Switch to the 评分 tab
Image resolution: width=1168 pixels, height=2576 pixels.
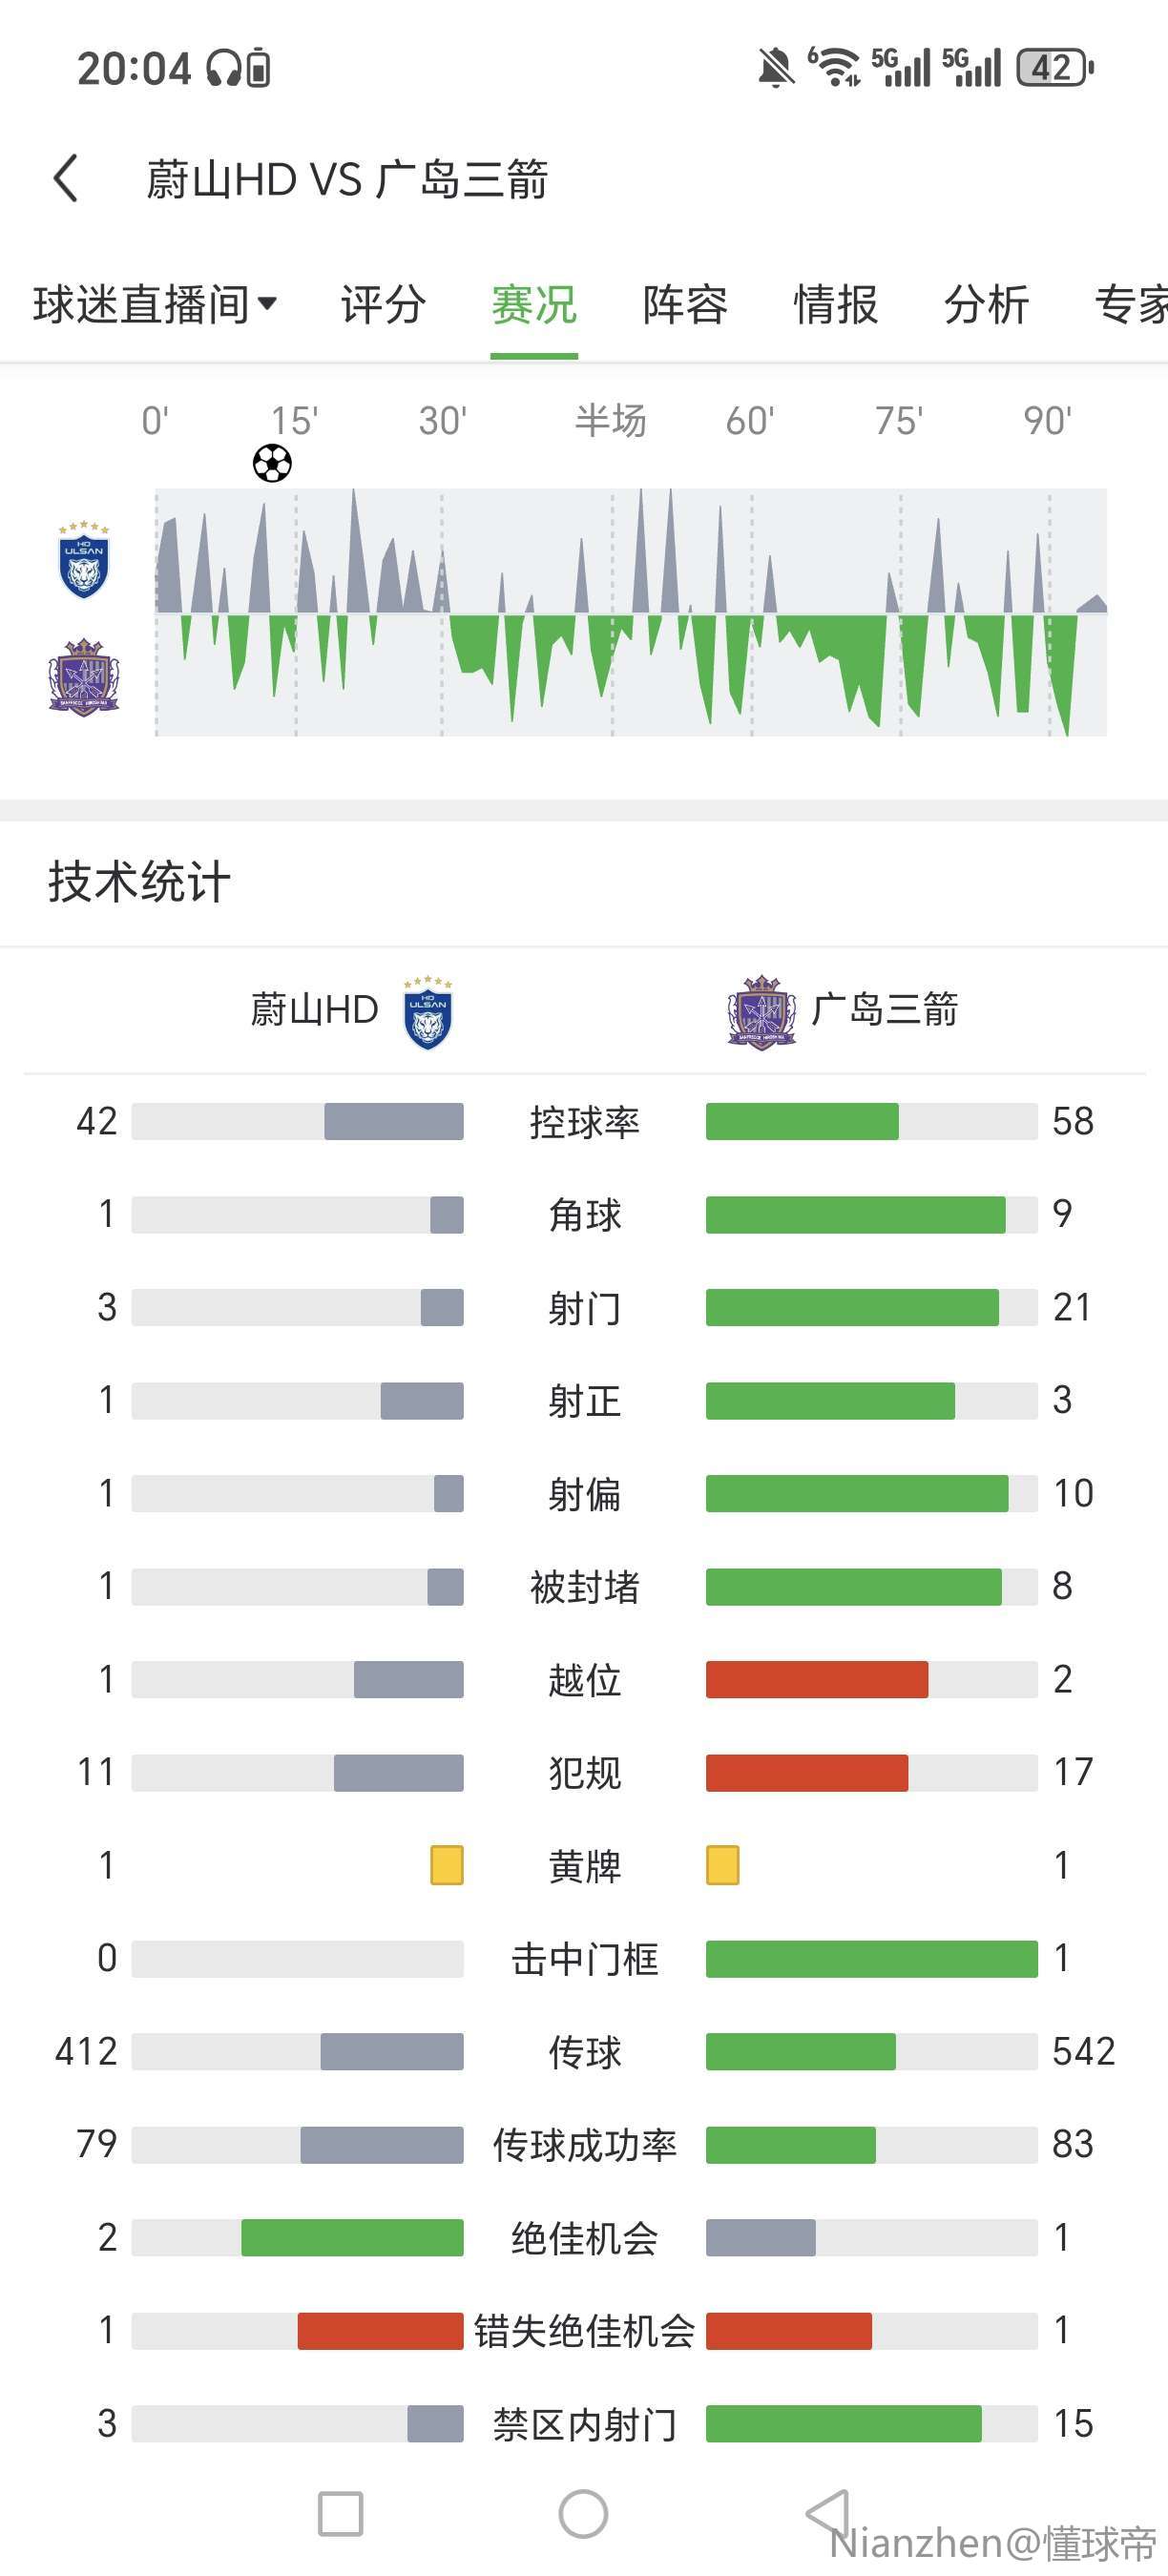click(x=383, y=304)
